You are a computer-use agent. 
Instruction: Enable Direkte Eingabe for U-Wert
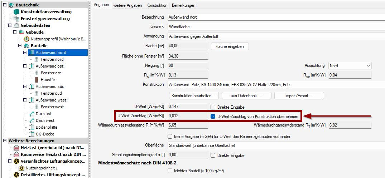pyautogui.click(x=213, y=107)
